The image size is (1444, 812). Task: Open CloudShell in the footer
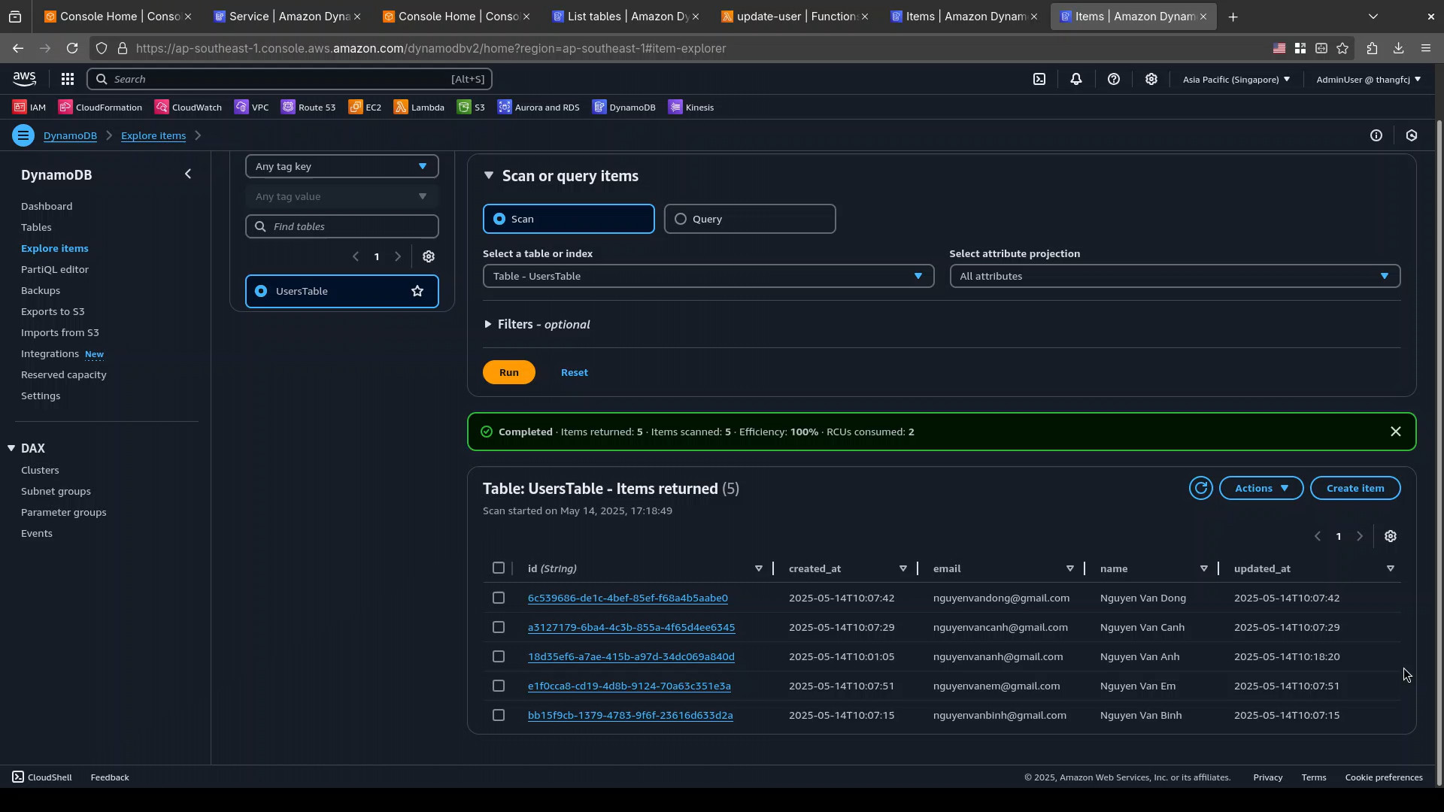click(x=42, y=777)
